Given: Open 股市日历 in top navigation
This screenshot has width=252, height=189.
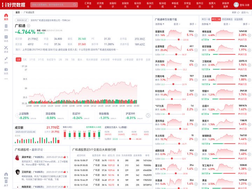Looking at the screenshot, I should (200, 5).
